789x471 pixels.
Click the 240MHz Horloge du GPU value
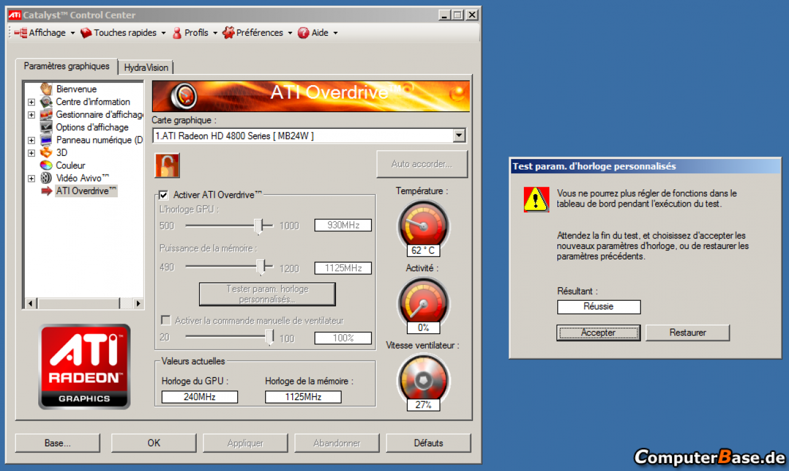[200, 397]
